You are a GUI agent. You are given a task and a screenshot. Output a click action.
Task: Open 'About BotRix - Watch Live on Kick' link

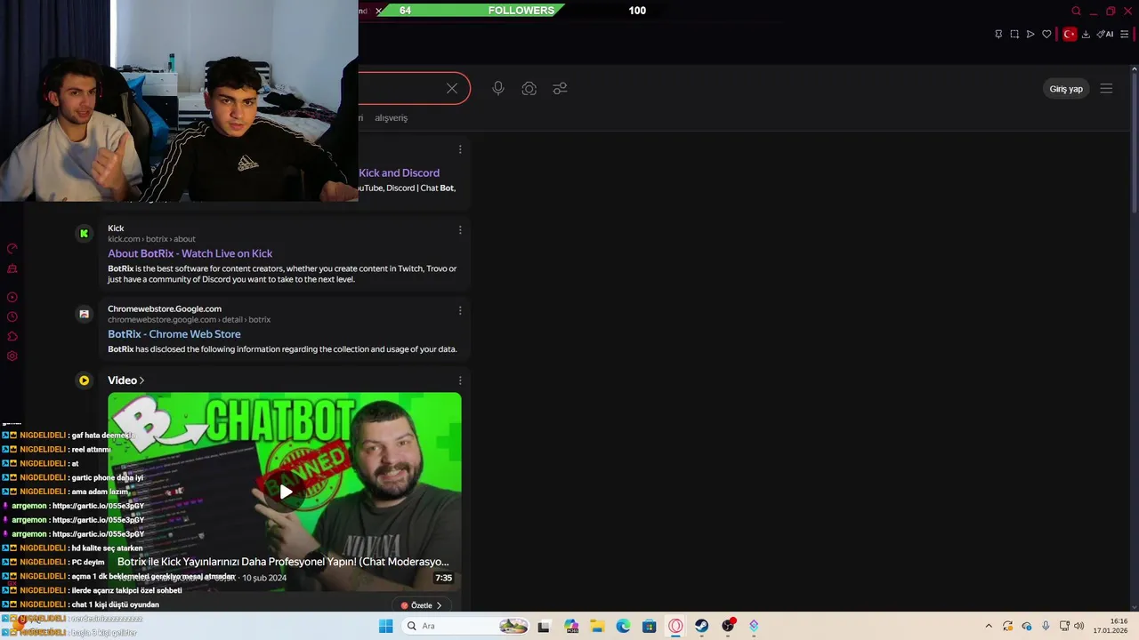[x=190, y=253]
